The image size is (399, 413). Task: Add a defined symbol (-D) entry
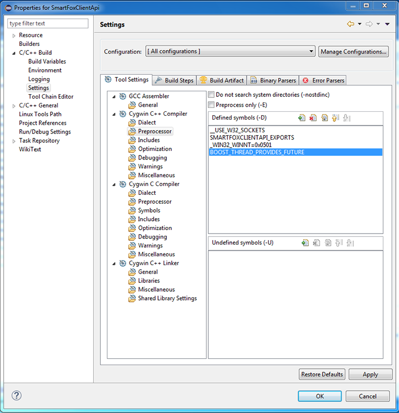[301, 118]
